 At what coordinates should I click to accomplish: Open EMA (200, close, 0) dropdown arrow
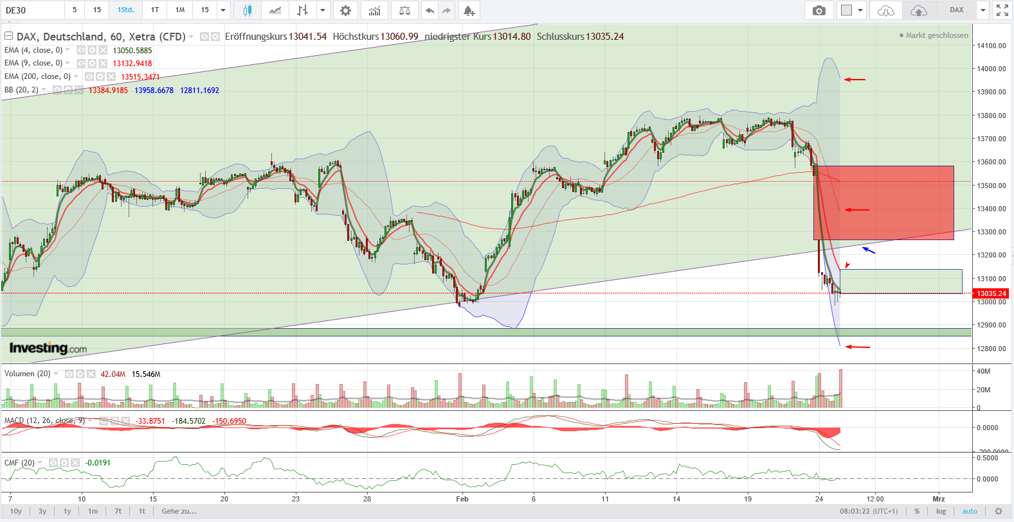pos(76,76)
